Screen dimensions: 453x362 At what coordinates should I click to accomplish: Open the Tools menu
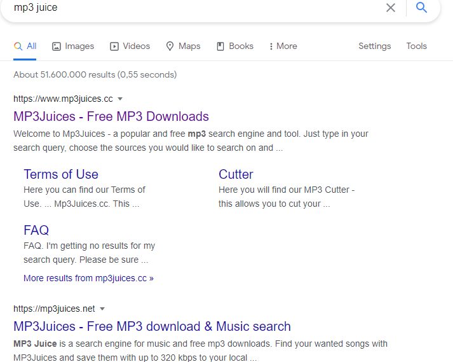coord(417,46)
